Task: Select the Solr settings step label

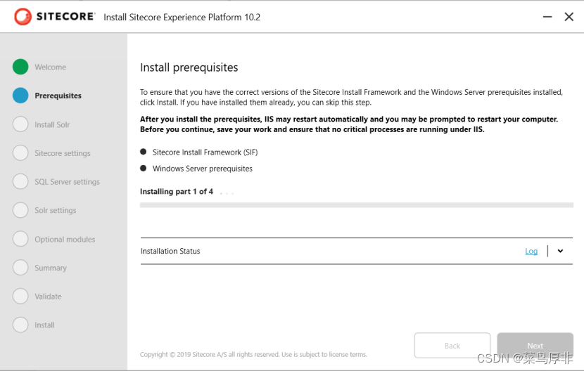Action: click(x=56, y=211)
